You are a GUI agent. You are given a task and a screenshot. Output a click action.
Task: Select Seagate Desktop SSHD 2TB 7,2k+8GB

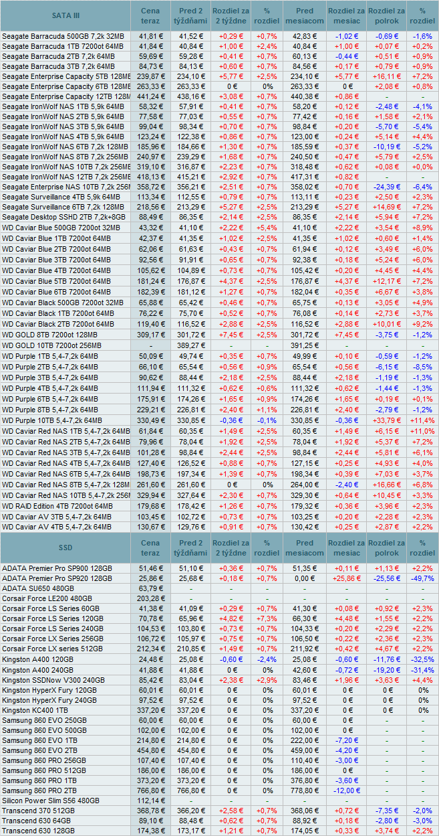pos(63,218)
